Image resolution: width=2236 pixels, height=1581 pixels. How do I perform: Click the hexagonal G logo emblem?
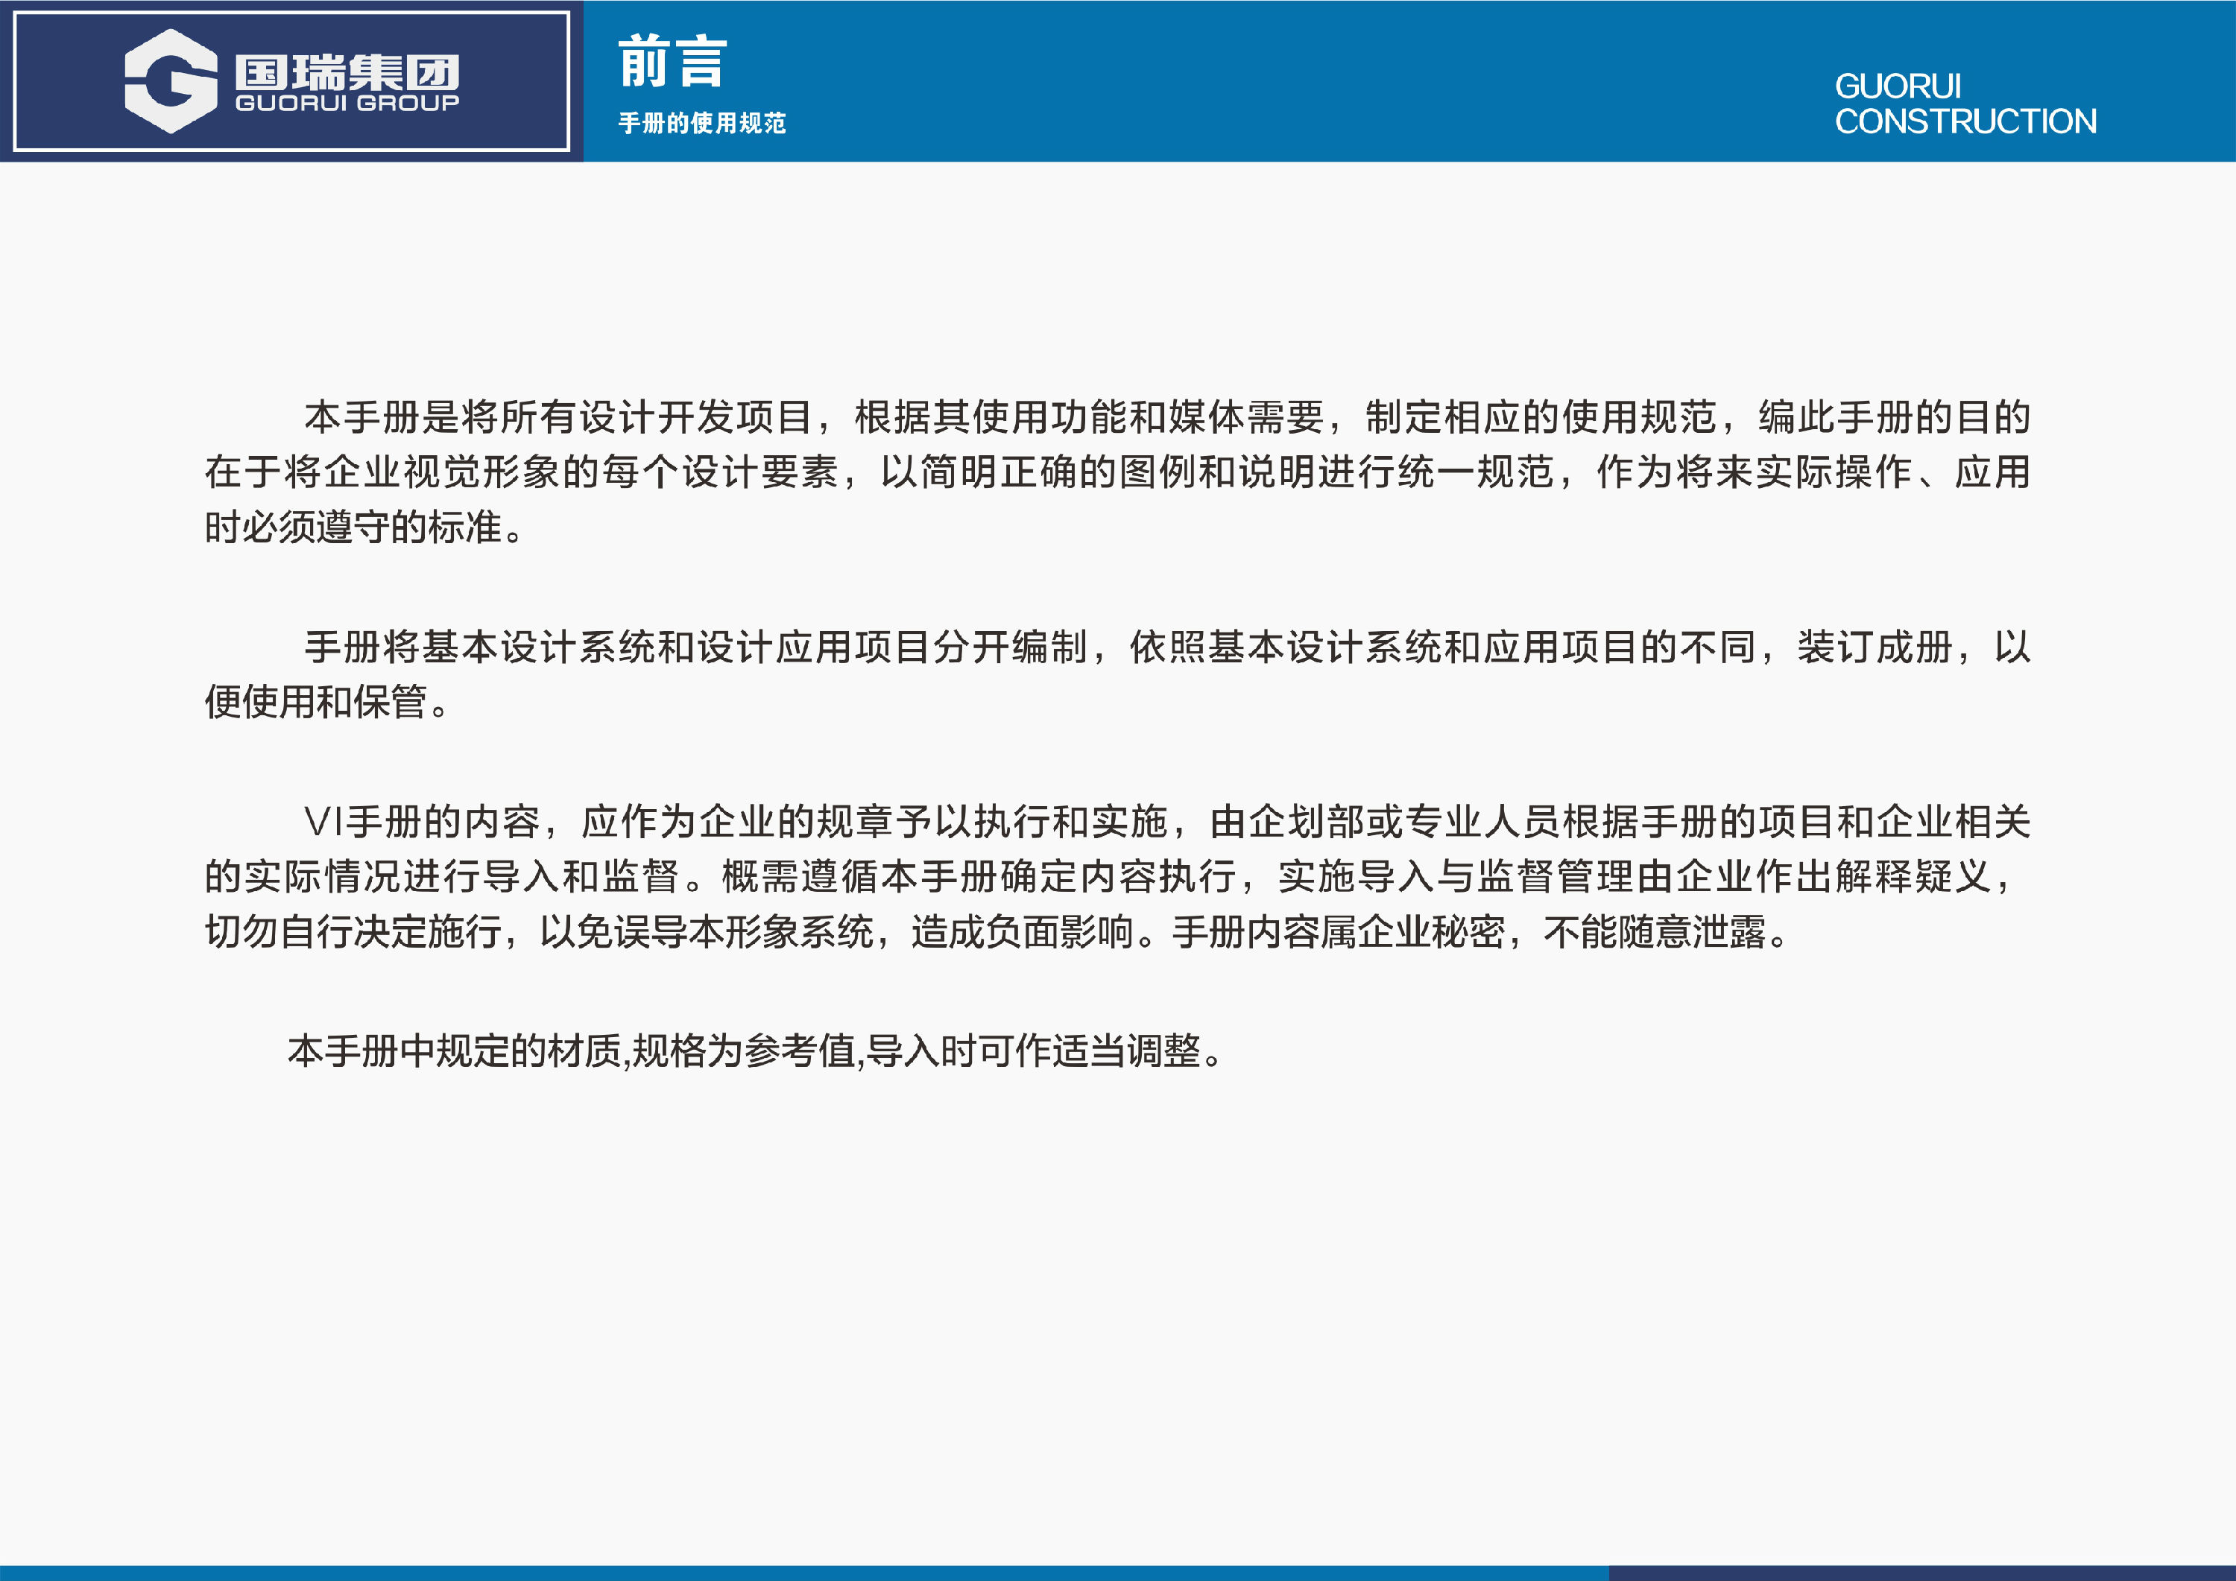pos(171,80)
